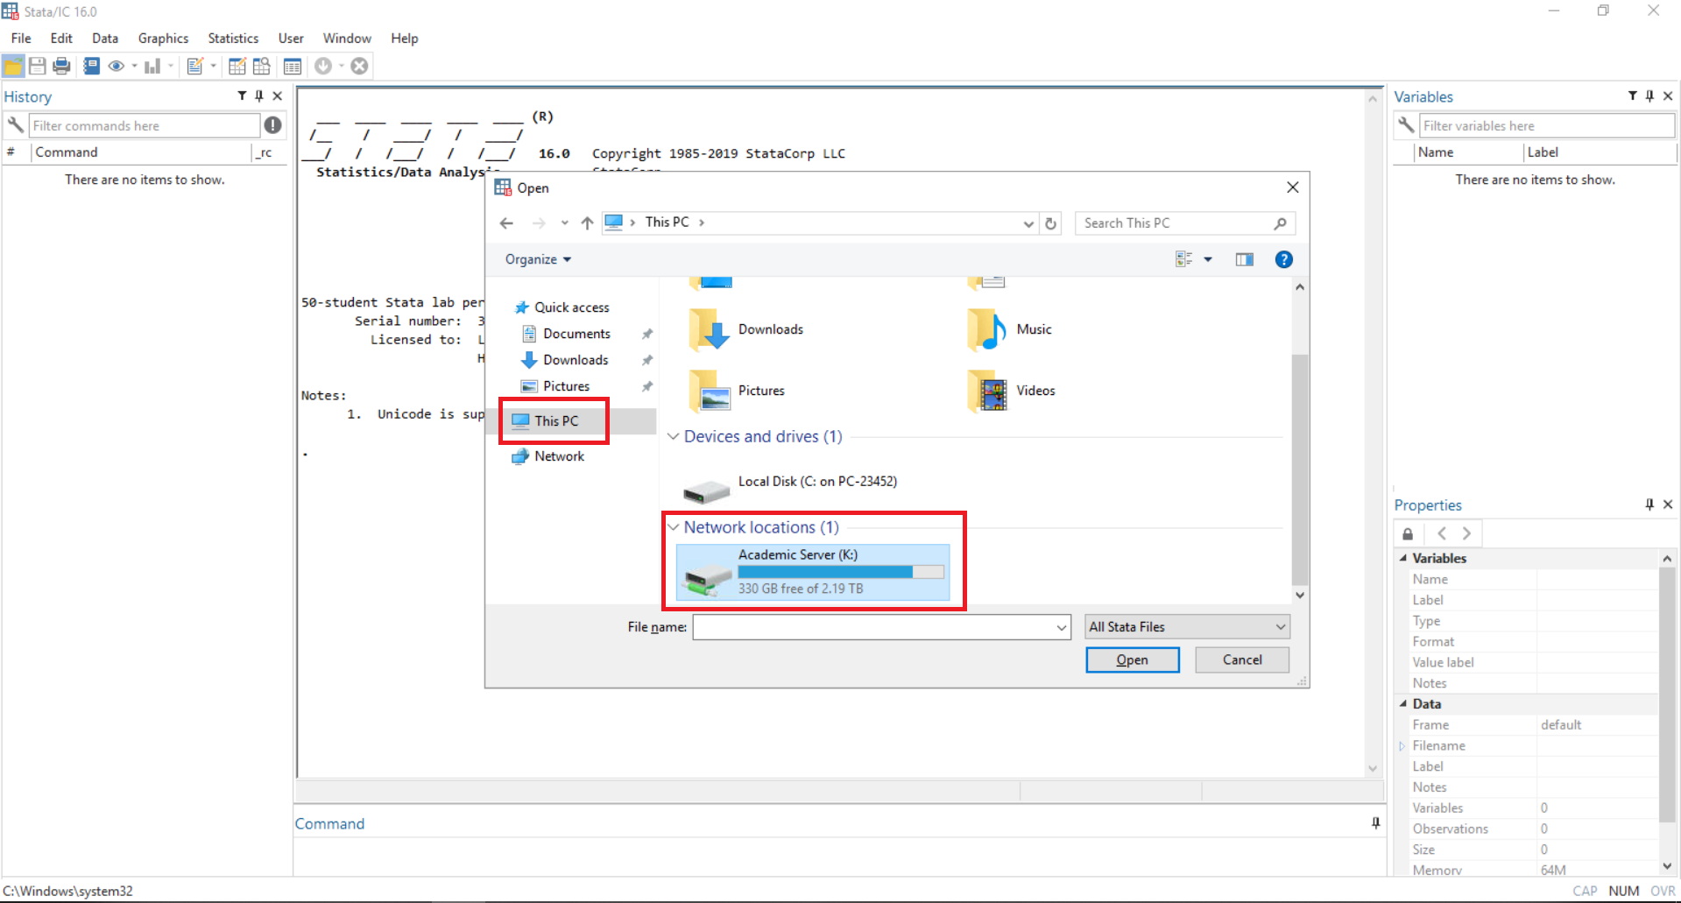1681x903 pixels.
Task: Open the change-view dropdown arrow
Action: (x=1208, y=259)
